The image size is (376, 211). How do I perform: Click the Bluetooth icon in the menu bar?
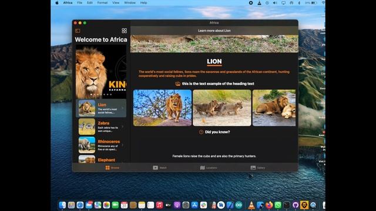point(299,3)
